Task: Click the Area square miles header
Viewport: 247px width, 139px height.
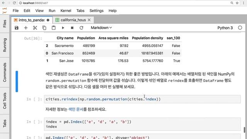Action: tap(113, 38)
